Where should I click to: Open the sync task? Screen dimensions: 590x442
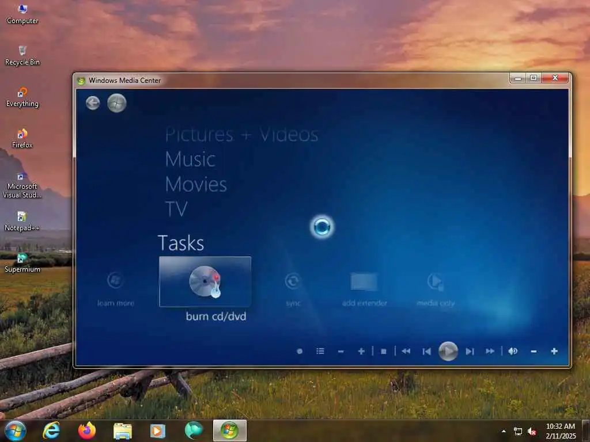tap(293, 289)
